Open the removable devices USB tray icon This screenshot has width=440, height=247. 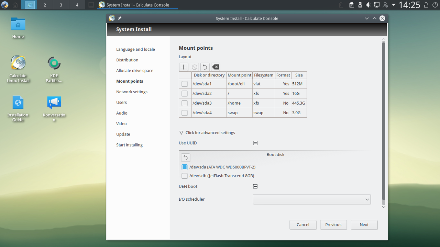pos(360,5)
